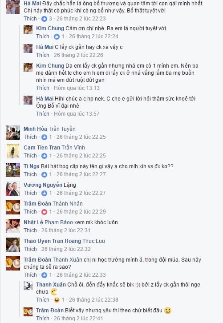This screenshot has width=223, height=323.
Task: Open tagged name Thanh Xuân in Trâm Đoàn's comment
Action: (x=67, y=260)
